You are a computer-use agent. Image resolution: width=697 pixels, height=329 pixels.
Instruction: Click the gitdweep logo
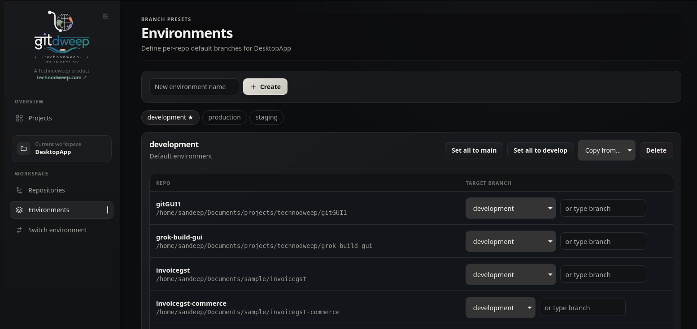[61, 37]
